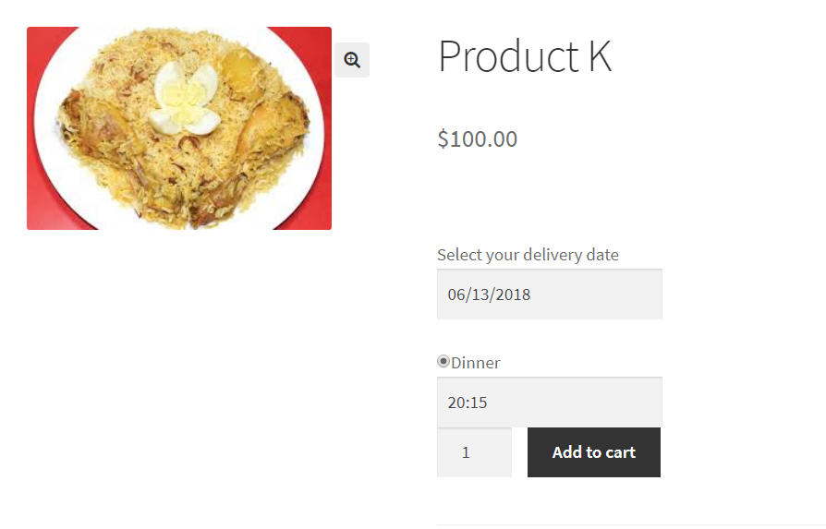Click the 'Select your delivery date' label
Viewport: 826px width, 529px height.
coord(528,255)
